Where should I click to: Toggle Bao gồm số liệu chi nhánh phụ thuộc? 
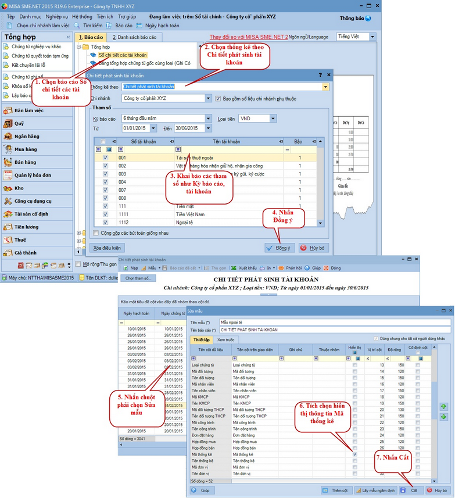point(218,99)
